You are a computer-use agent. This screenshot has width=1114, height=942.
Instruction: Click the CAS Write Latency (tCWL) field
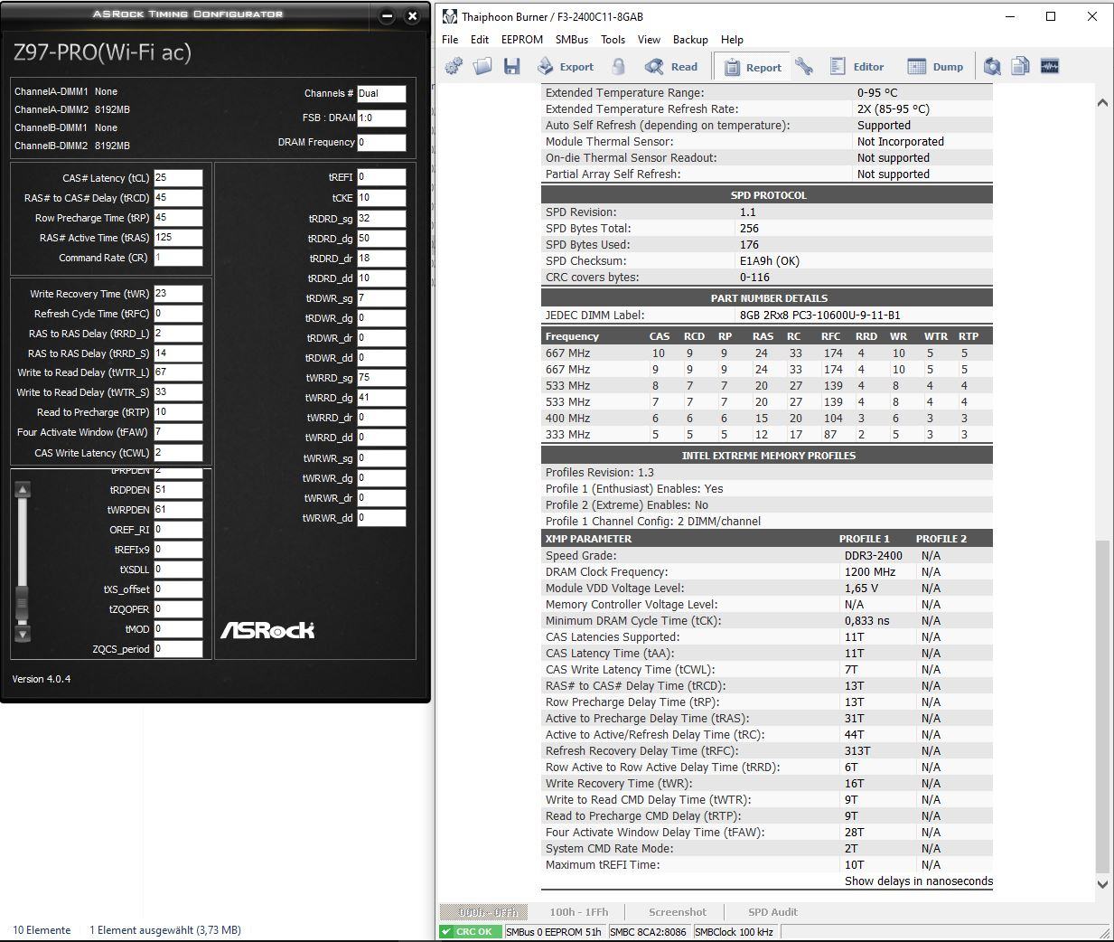[178, 453]
